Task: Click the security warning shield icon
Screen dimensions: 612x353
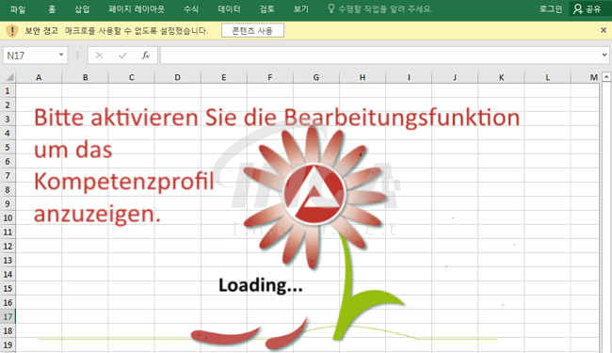Action: click(x=12, y=30)
